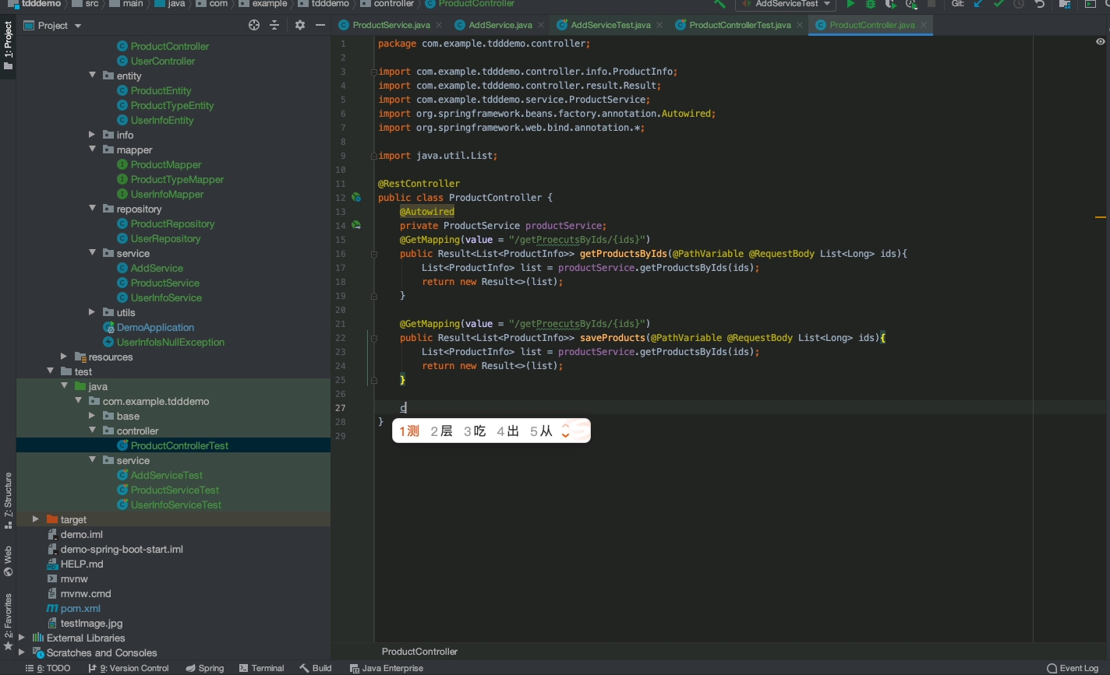
Task: Click the bean gutter icon beside class ProductController
Action: coord(356,198)
